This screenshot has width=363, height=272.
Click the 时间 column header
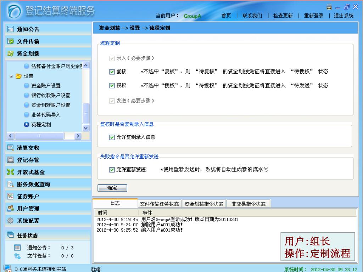116,212
